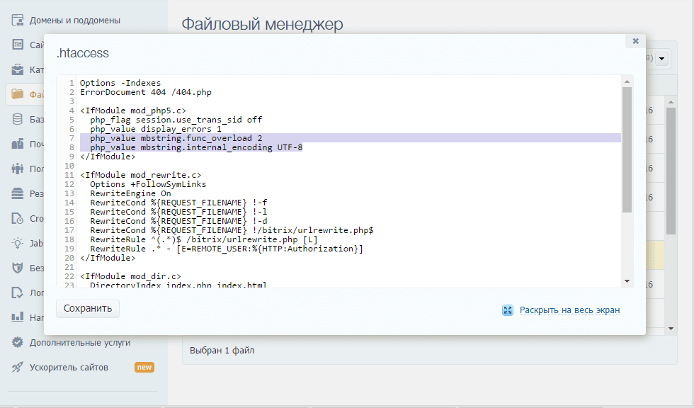Click the fullscreen expand icon in editor
This screenshot has height=408, width=694.
pos(507,310)
